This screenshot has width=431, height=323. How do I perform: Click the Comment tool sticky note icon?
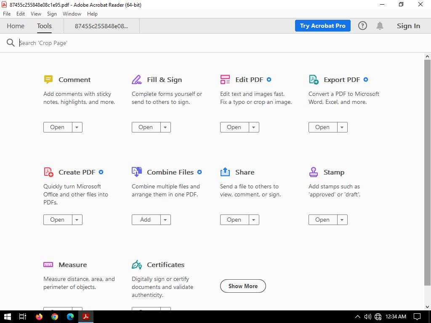point(48,79)
